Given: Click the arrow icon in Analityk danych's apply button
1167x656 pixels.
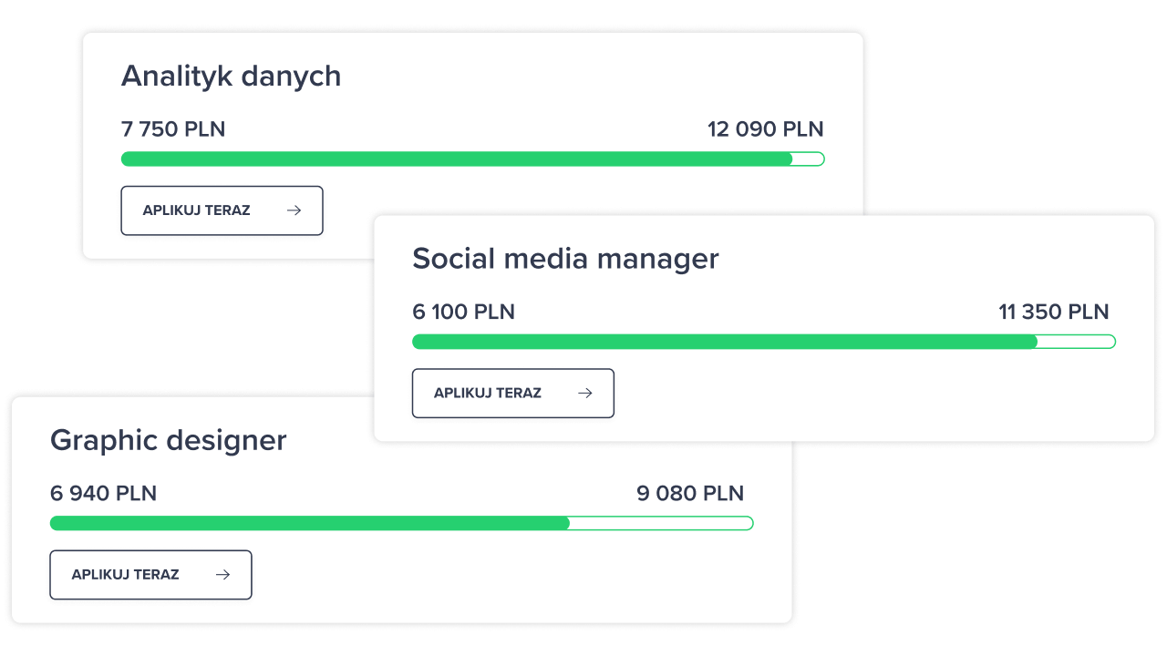Looking at the screenshot, I should click(x=294, y=210).
